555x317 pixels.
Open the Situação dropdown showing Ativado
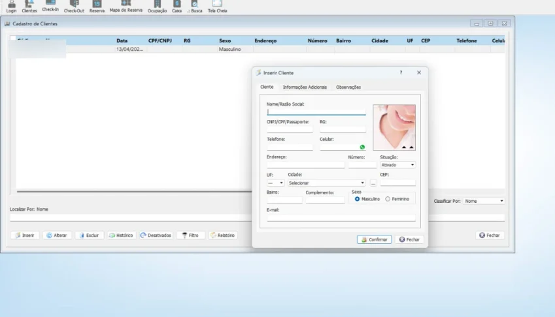tap(397, 165)
